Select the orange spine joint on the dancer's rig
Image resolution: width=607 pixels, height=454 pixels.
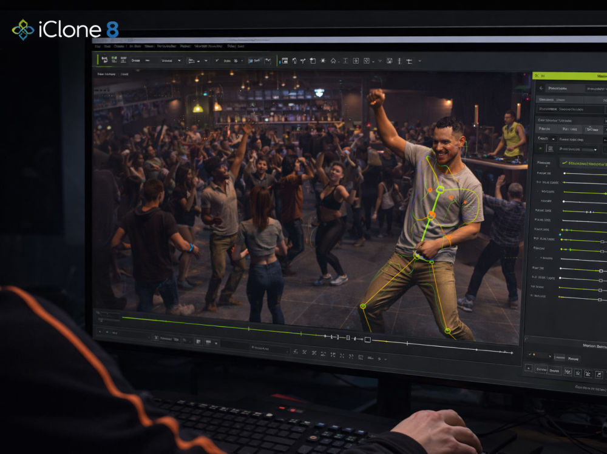[x=431, y=215]
